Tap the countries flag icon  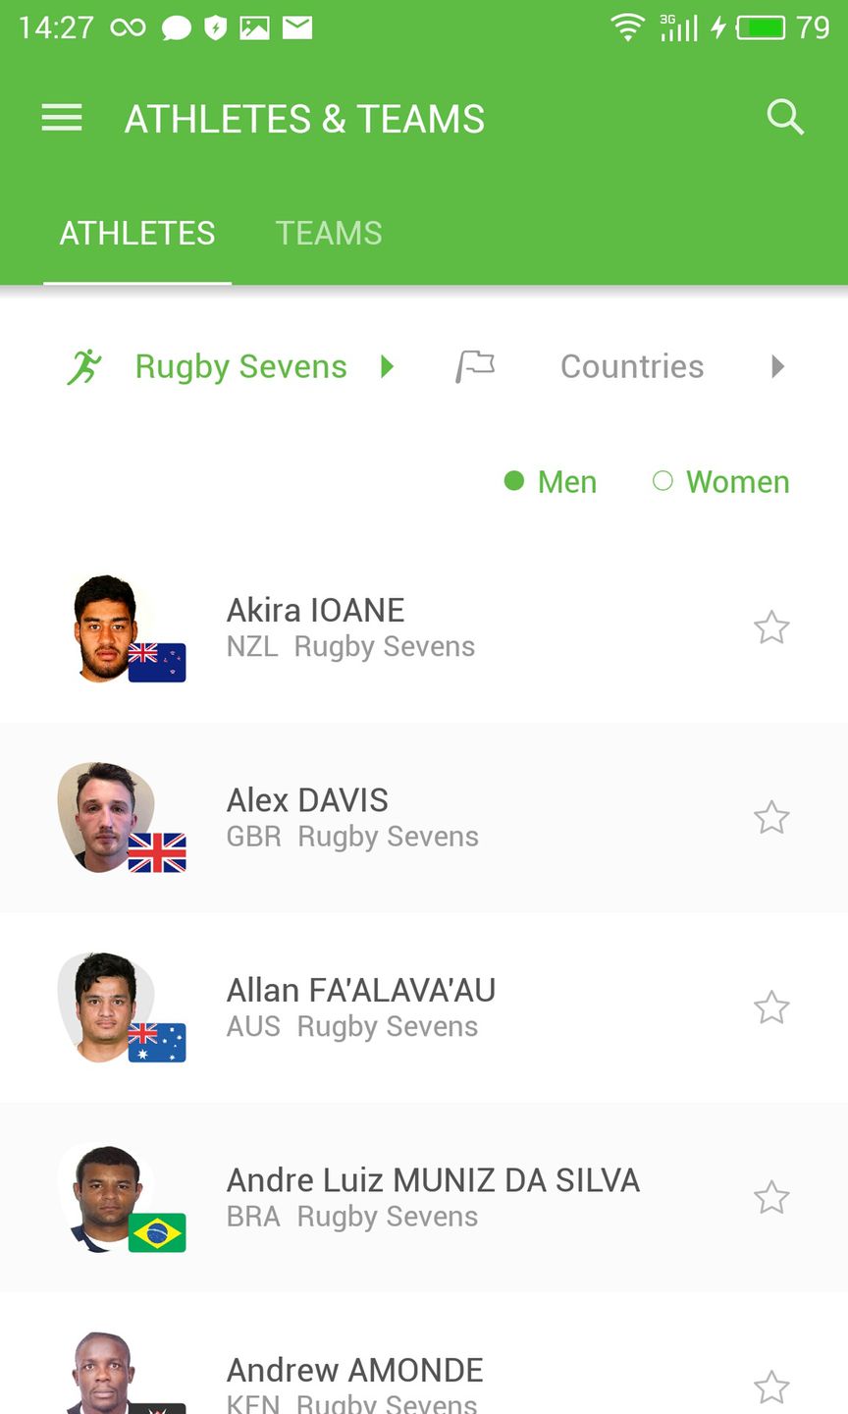coord(475,366)
